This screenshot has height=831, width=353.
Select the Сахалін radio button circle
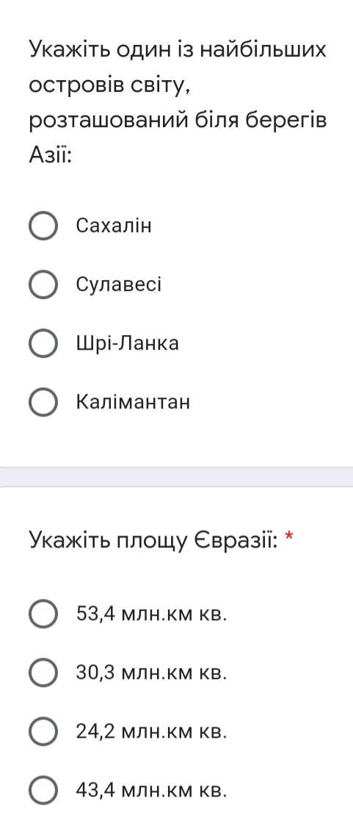tap(43, 226)
